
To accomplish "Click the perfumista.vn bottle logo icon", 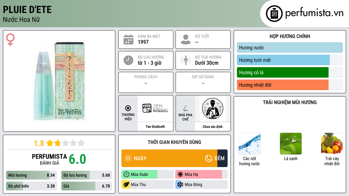I will click(x=274, y=14).
